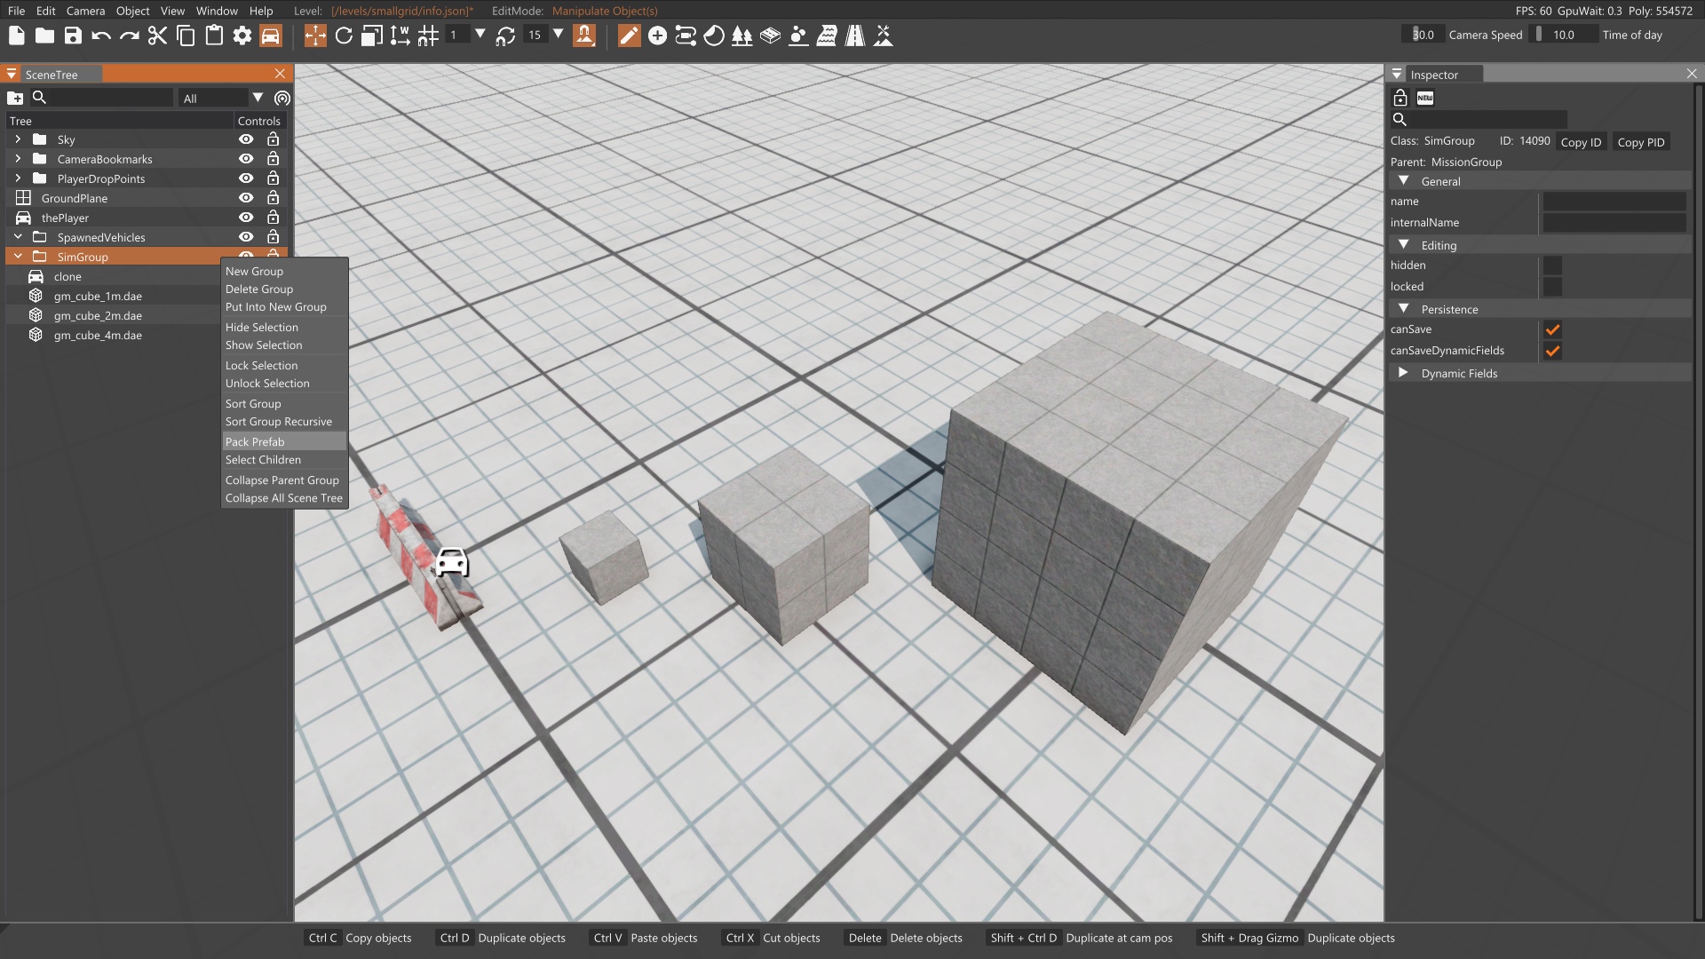The width and height of the screenshot is (1705, 959).
Task: Cut selection with the scissors icon
Action: [157, 36]
